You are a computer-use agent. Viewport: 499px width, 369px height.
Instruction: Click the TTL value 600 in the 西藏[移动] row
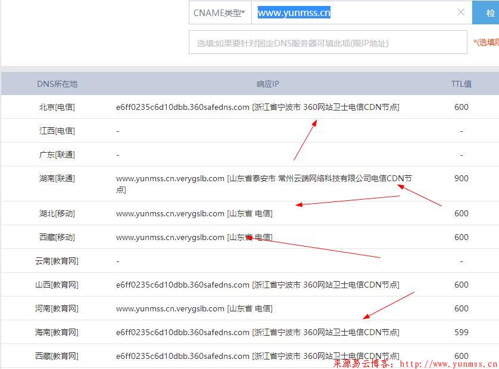pyautogui.click(x=461, y=237)
